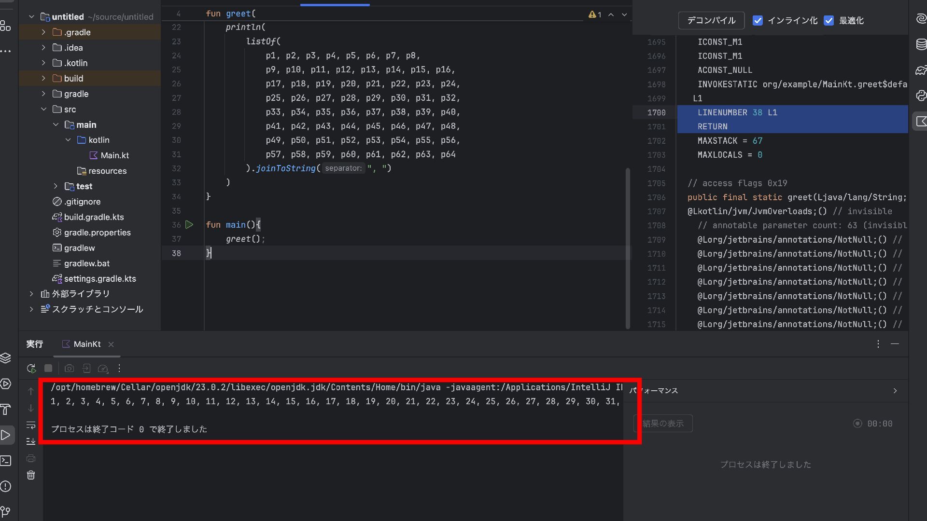Click the 結果の表示 button
Image resolution: width=927 pixels, height=521 pixels.
[663, 424]
